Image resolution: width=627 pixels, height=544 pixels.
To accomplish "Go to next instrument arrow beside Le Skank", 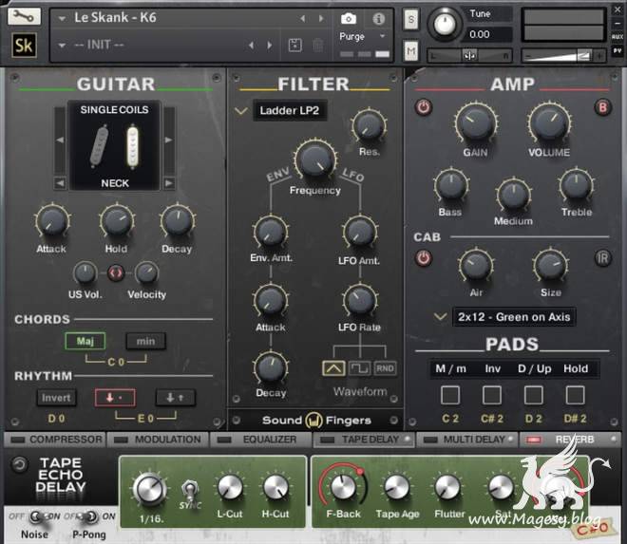I will tap(321, 18).
